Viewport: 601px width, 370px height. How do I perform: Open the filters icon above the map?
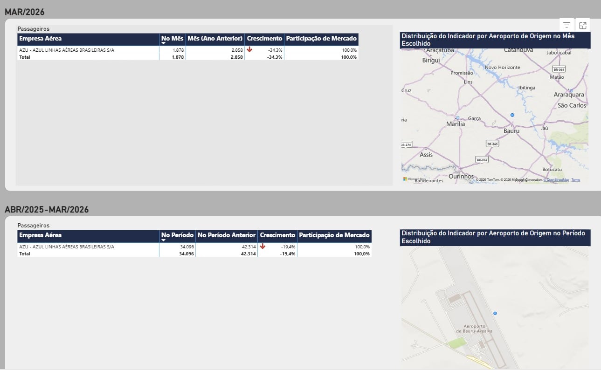[x=566, y=25]
